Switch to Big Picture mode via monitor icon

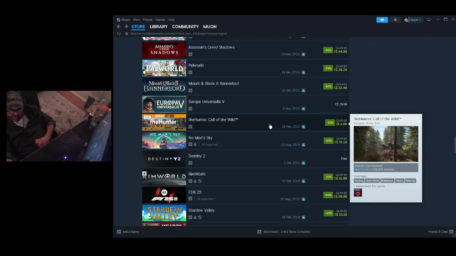pos(429,20)
